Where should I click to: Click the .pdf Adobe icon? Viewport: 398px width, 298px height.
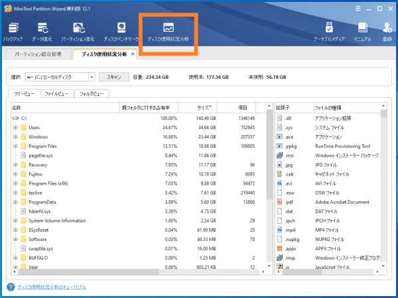pos(279,202)
